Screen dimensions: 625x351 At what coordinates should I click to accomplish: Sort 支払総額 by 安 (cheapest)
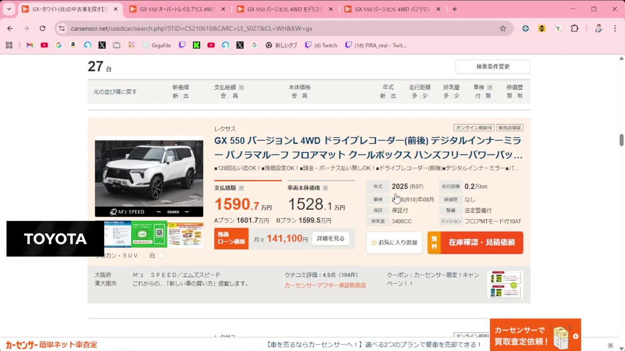[x=223, y=96]
